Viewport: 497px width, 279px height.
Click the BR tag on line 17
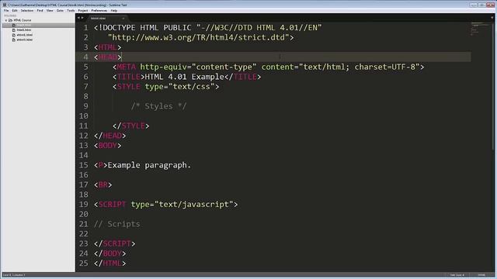(x=103, y=184)
